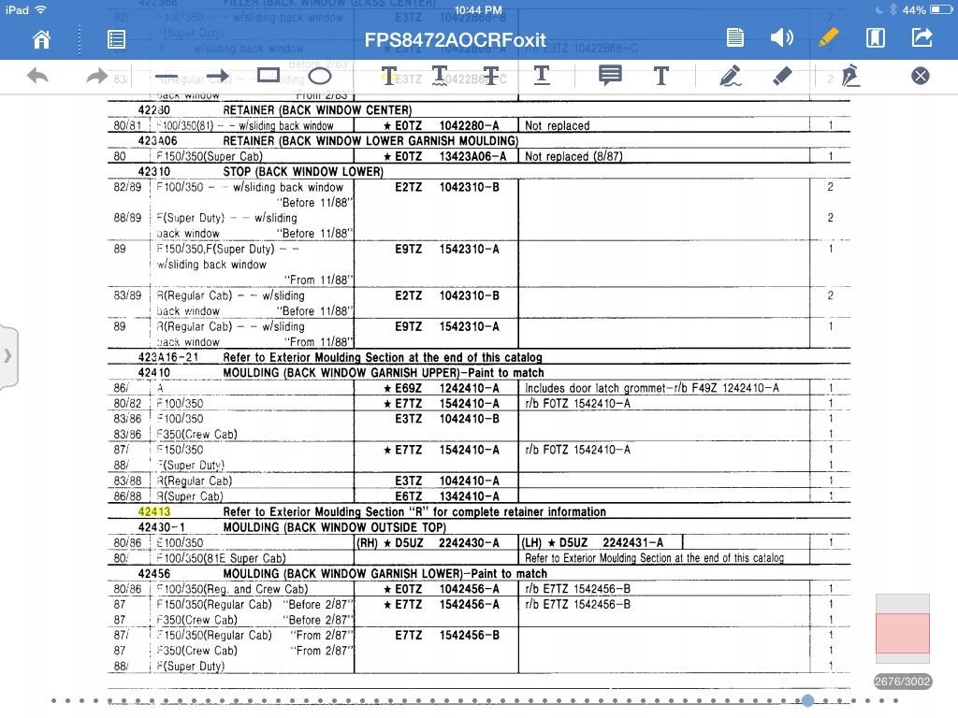Select the oval shape tool
Image resolution: width=958 pixels, height=718 pixels.
tap(320, 76)
